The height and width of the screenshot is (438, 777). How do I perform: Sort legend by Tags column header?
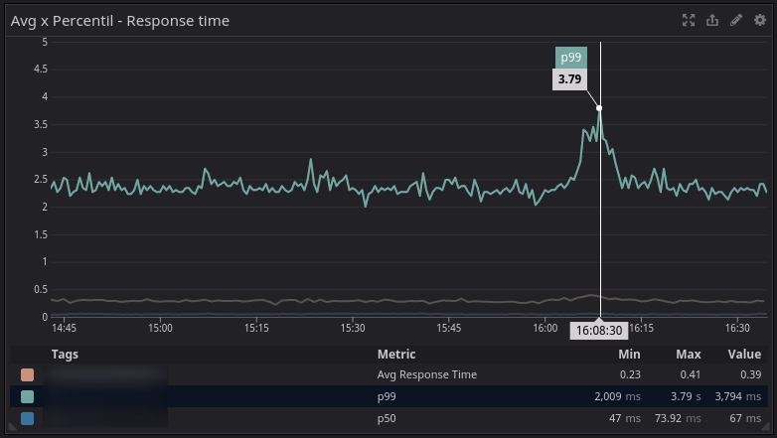pos(65,355)
